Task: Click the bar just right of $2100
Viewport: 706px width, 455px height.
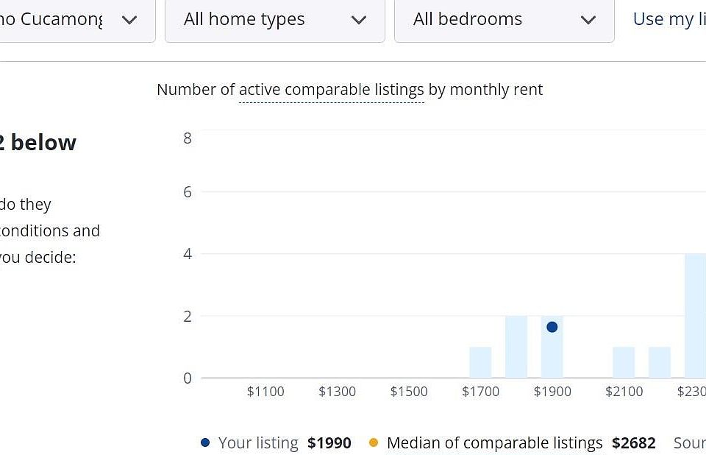Action: [x=660, y=362]
